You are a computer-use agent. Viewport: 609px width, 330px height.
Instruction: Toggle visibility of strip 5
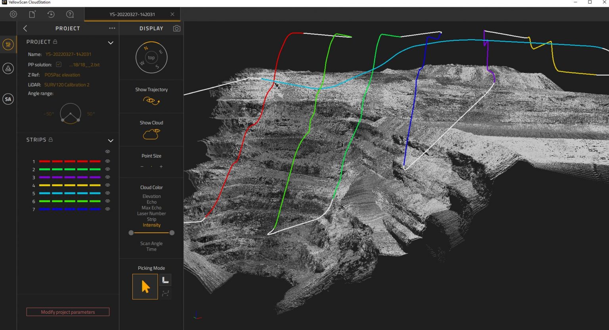pyautogui.click(x=107, y=193)
